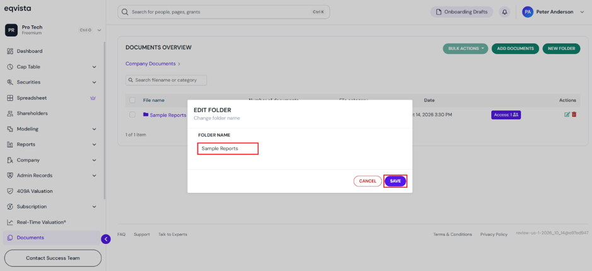
Task: Click the Cap Table pie icon
Action: click(x=10, y=67)
